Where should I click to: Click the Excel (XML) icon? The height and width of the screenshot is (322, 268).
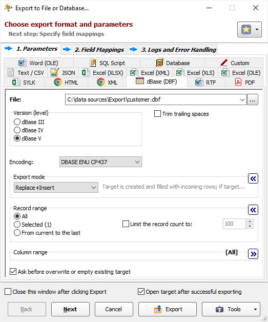click(x=134, y=72)
